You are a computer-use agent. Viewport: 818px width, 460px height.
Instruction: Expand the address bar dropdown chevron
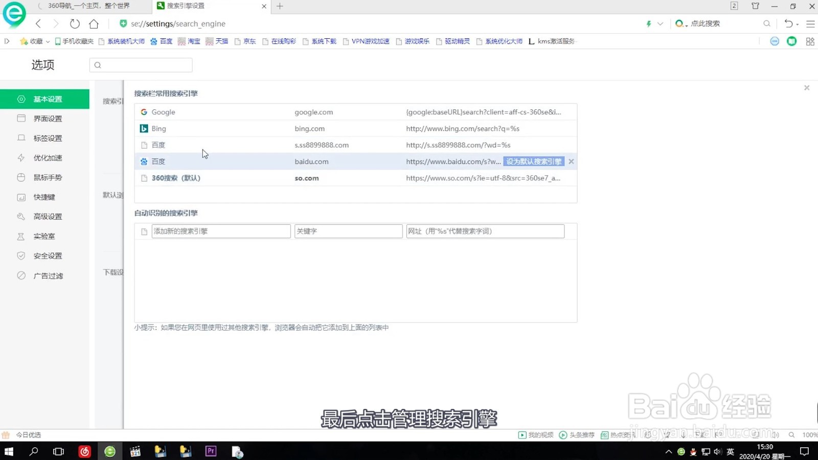click(x=660, y=24)
